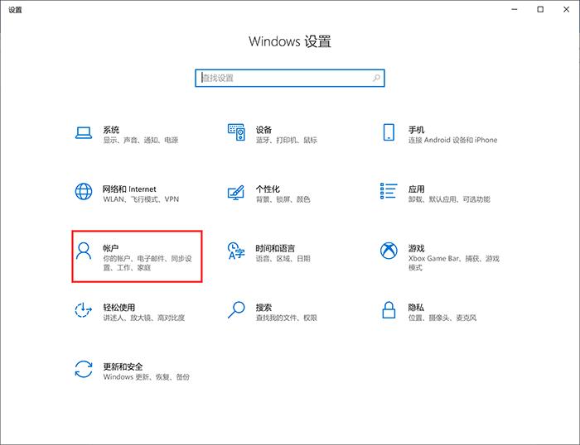Select the Ease of Access (轻松使用) icon
This screenshot has width=580, height=445.
point(84,310)
